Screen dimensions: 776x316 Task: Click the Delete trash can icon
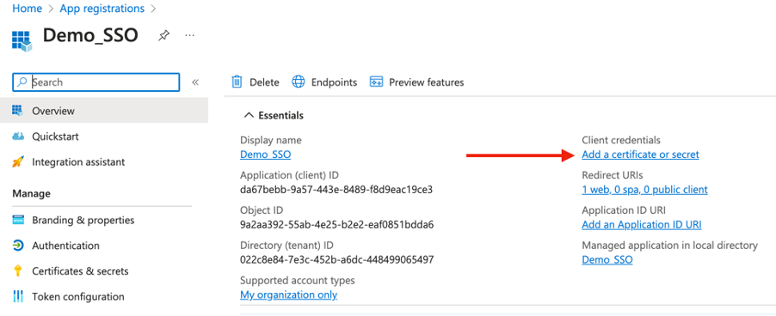tap(237, 82)
